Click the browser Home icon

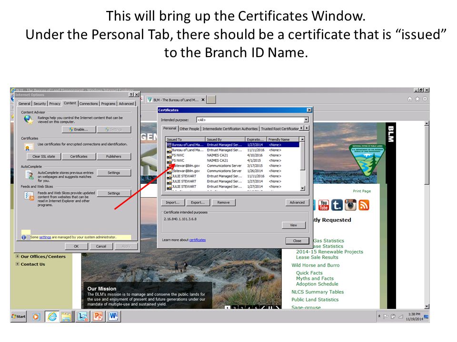coord(410,99)
